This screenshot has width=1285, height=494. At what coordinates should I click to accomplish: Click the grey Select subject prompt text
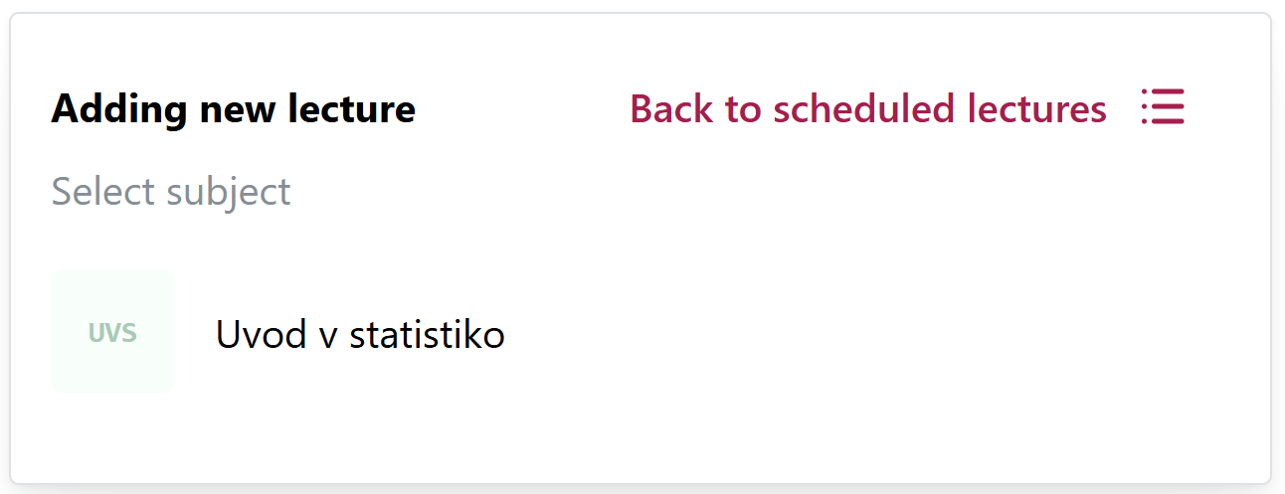click(171, 191)
